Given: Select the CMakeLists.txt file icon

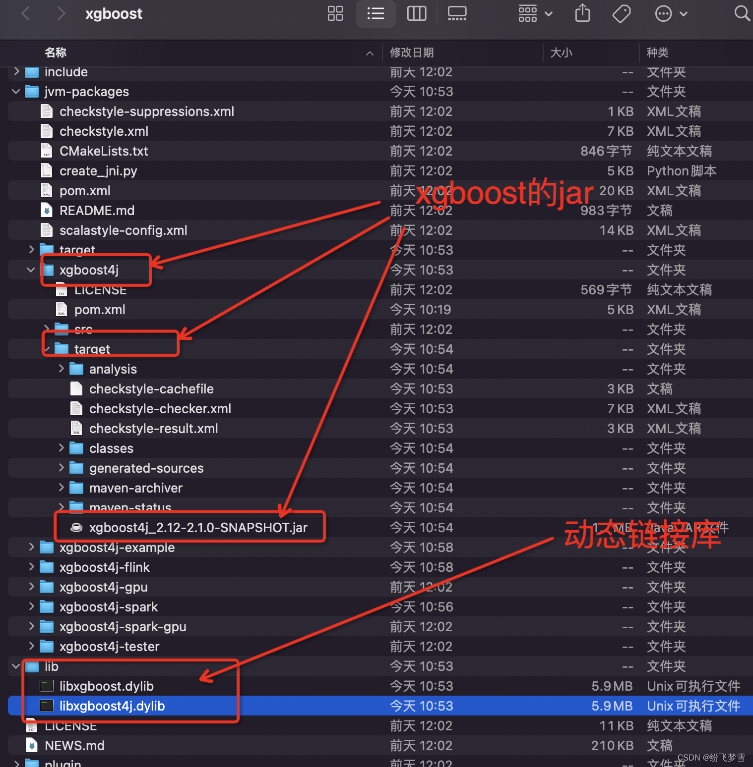Looking at the screenshot, I should click(x=47, y=151).
